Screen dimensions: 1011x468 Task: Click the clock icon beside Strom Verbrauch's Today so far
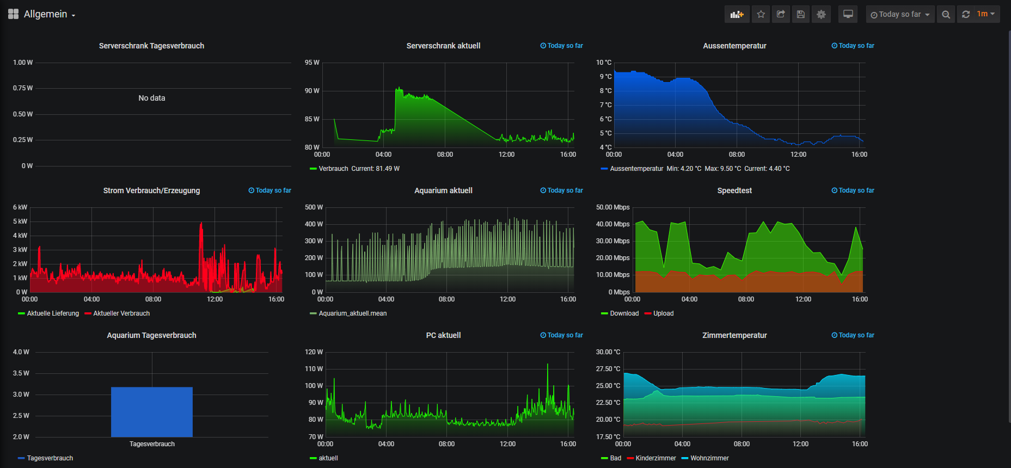tap(252, 190)
